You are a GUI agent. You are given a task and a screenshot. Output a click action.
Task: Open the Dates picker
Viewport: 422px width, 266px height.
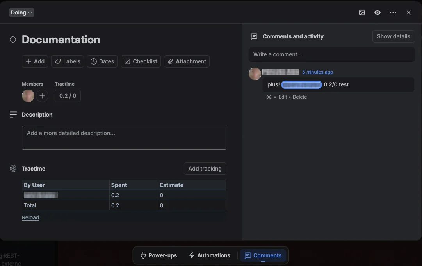coord(102,61)
